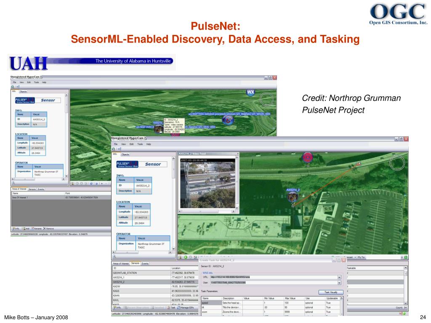Select KAGS row in sensor list
This screenshot has height=323, width=431.
pyautogui.click(x=155, y=291)
